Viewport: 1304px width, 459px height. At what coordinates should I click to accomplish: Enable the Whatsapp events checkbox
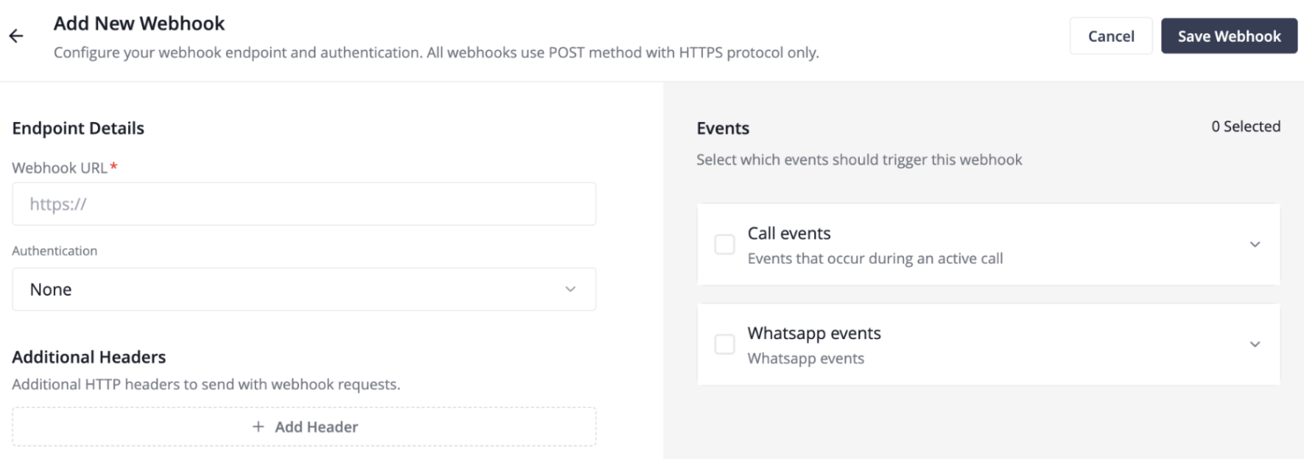click(x=724, y=344)
